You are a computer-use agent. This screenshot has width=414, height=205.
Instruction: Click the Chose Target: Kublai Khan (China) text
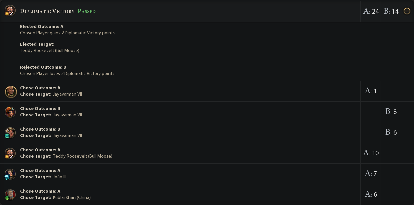coord(55,198)
